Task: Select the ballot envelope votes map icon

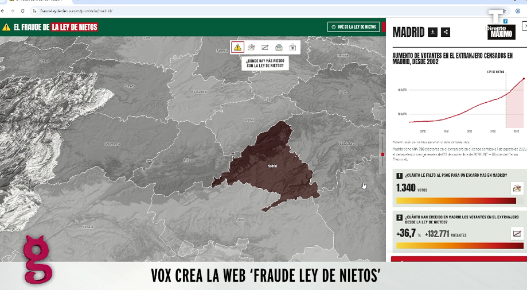Action: tap(251, 48)
